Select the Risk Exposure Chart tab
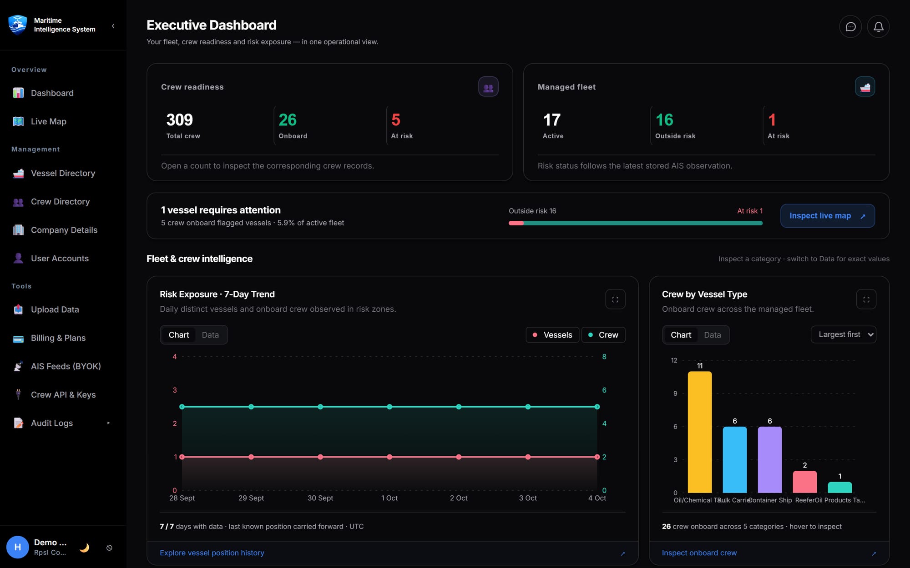This screenshot has width=910, height=568. point(179,335)
